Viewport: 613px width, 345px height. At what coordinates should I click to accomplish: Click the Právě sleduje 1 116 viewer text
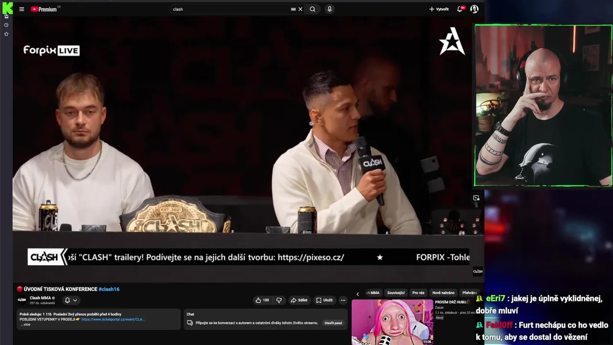click(35, 314)
